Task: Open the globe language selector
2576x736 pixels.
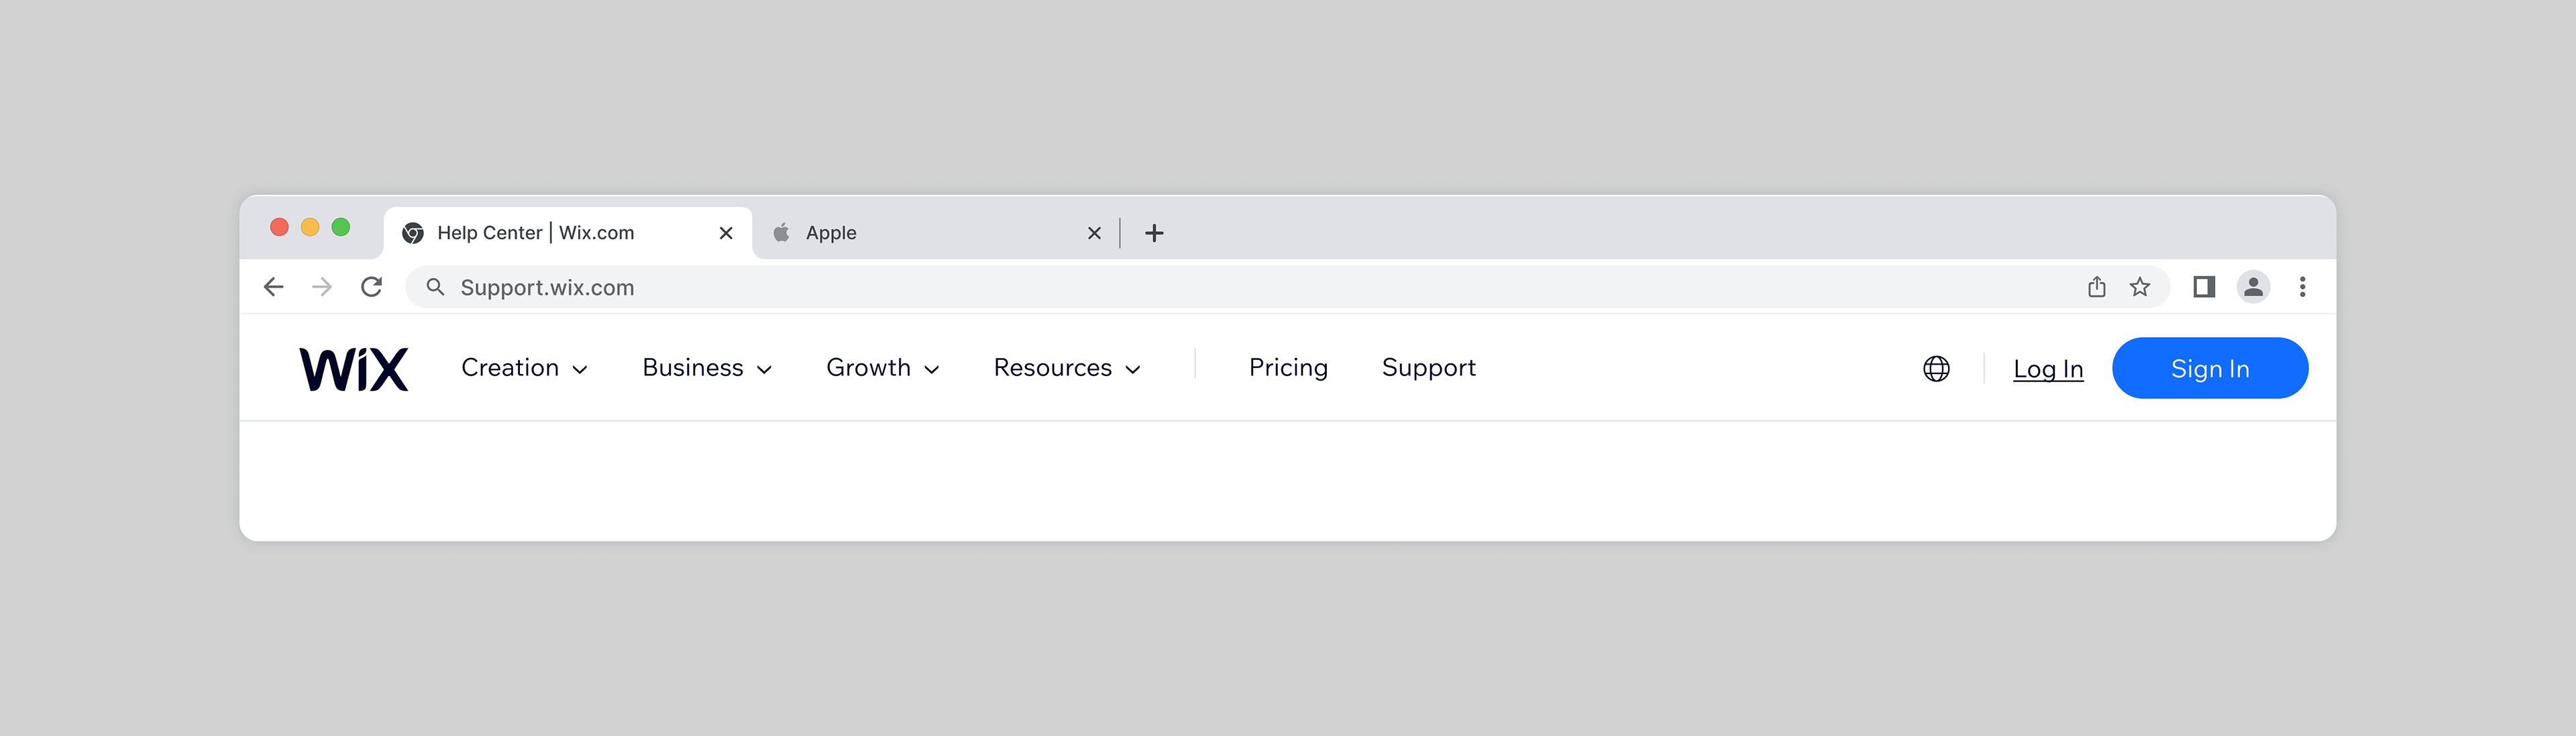Action: (1936, 369)
